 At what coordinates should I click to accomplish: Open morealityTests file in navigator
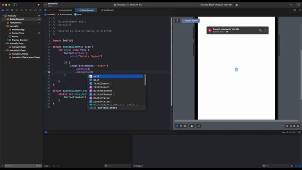tap(18, 47)
